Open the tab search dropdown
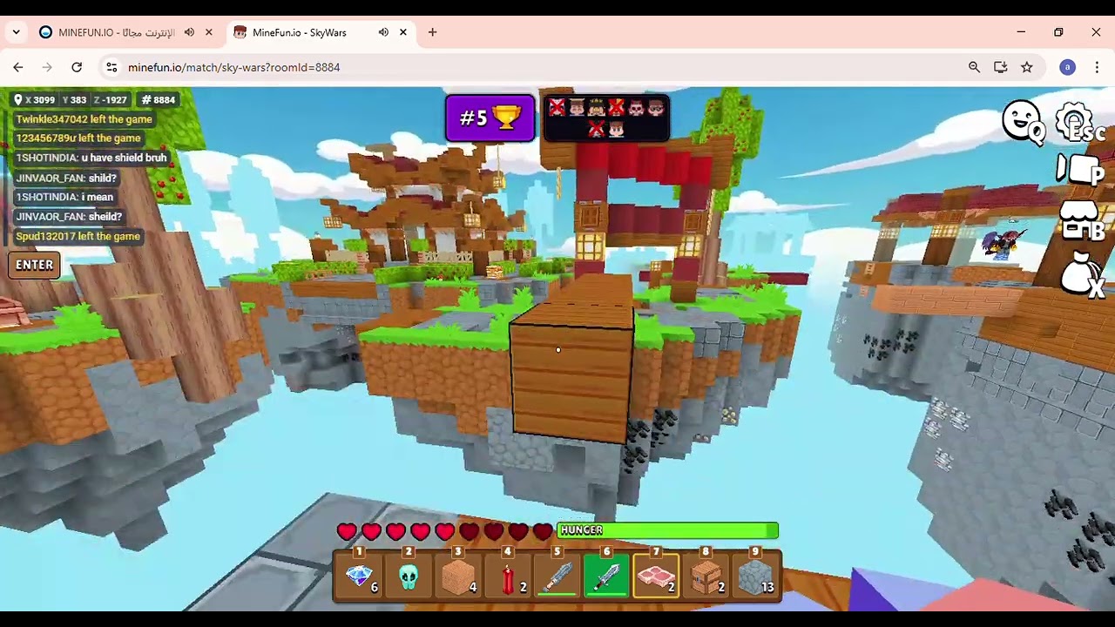Screen dimensions: 1115x627 pyautogui.click(x=16, y=32)
